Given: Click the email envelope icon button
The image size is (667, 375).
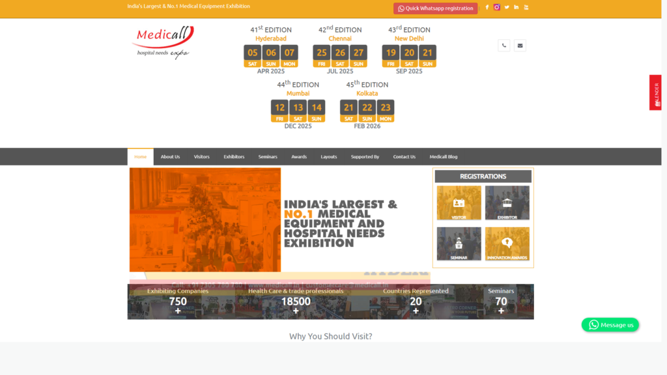Looking at the screenshot, I should pyautogui.click(x=520, y=46).
